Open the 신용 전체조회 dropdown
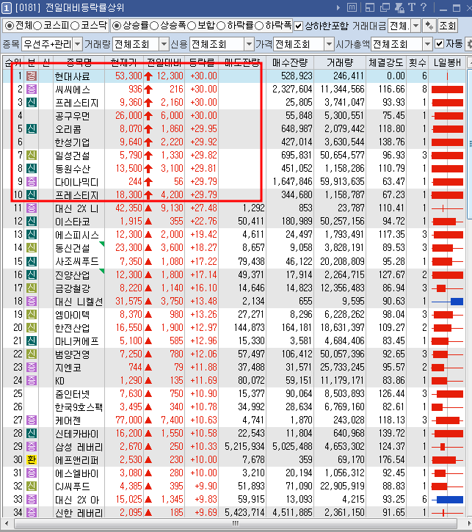 click(x=249, y=44)
